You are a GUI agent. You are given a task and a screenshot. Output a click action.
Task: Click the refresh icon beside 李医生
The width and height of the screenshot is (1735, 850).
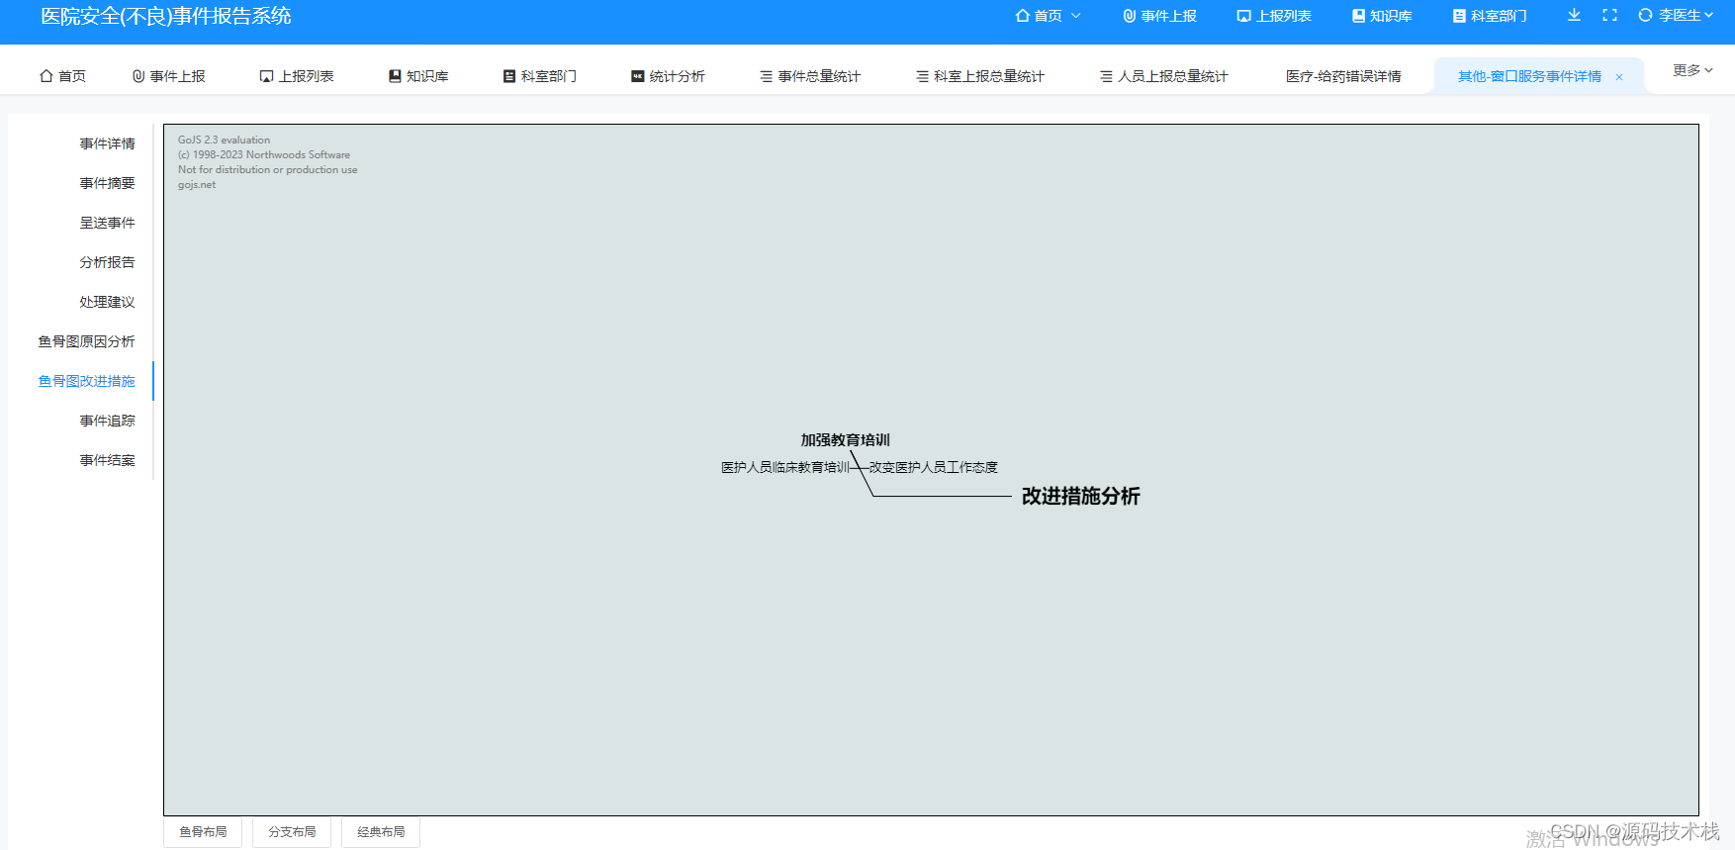pos(1645,15)
